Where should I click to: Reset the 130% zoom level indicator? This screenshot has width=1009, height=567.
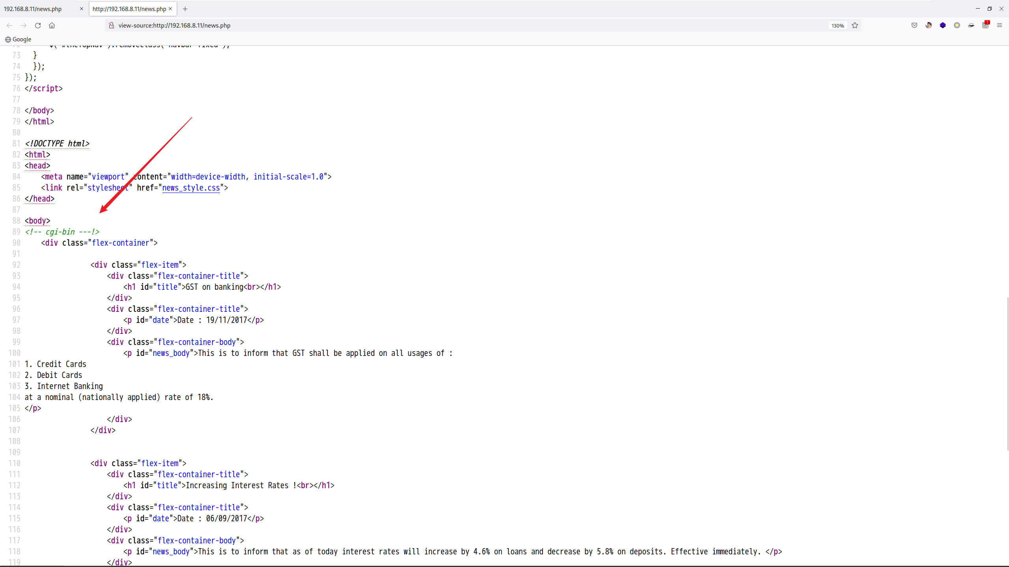(x=838, y=26)
